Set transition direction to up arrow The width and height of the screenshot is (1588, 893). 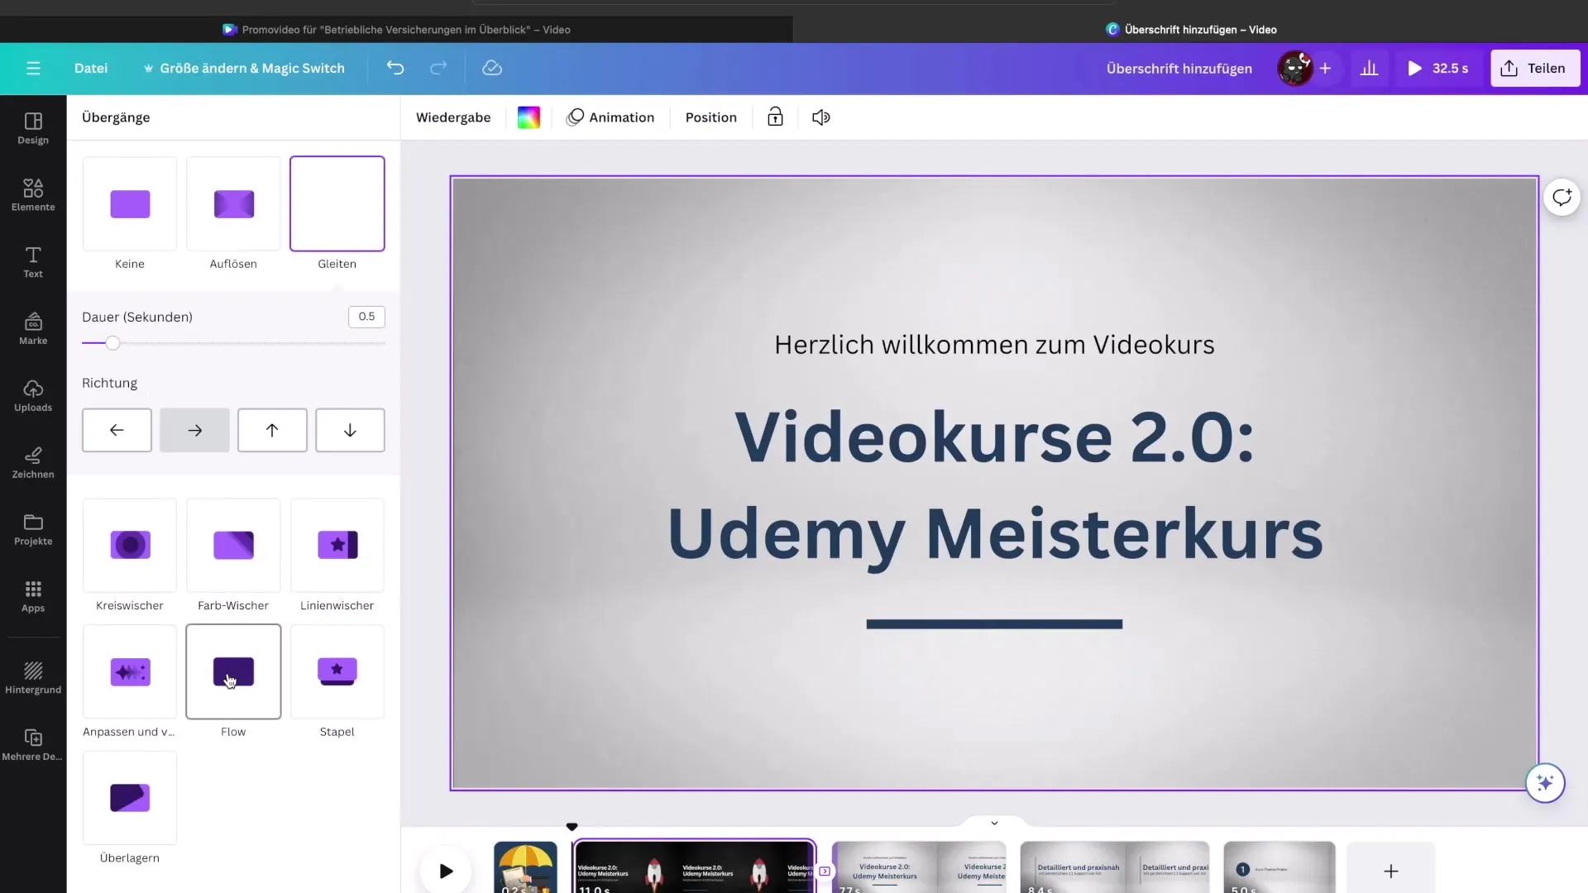(x=272, y=430)
